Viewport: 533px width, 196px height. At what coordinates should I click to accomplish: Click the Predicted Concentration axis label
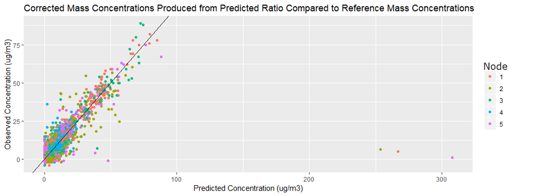point(248,188)
